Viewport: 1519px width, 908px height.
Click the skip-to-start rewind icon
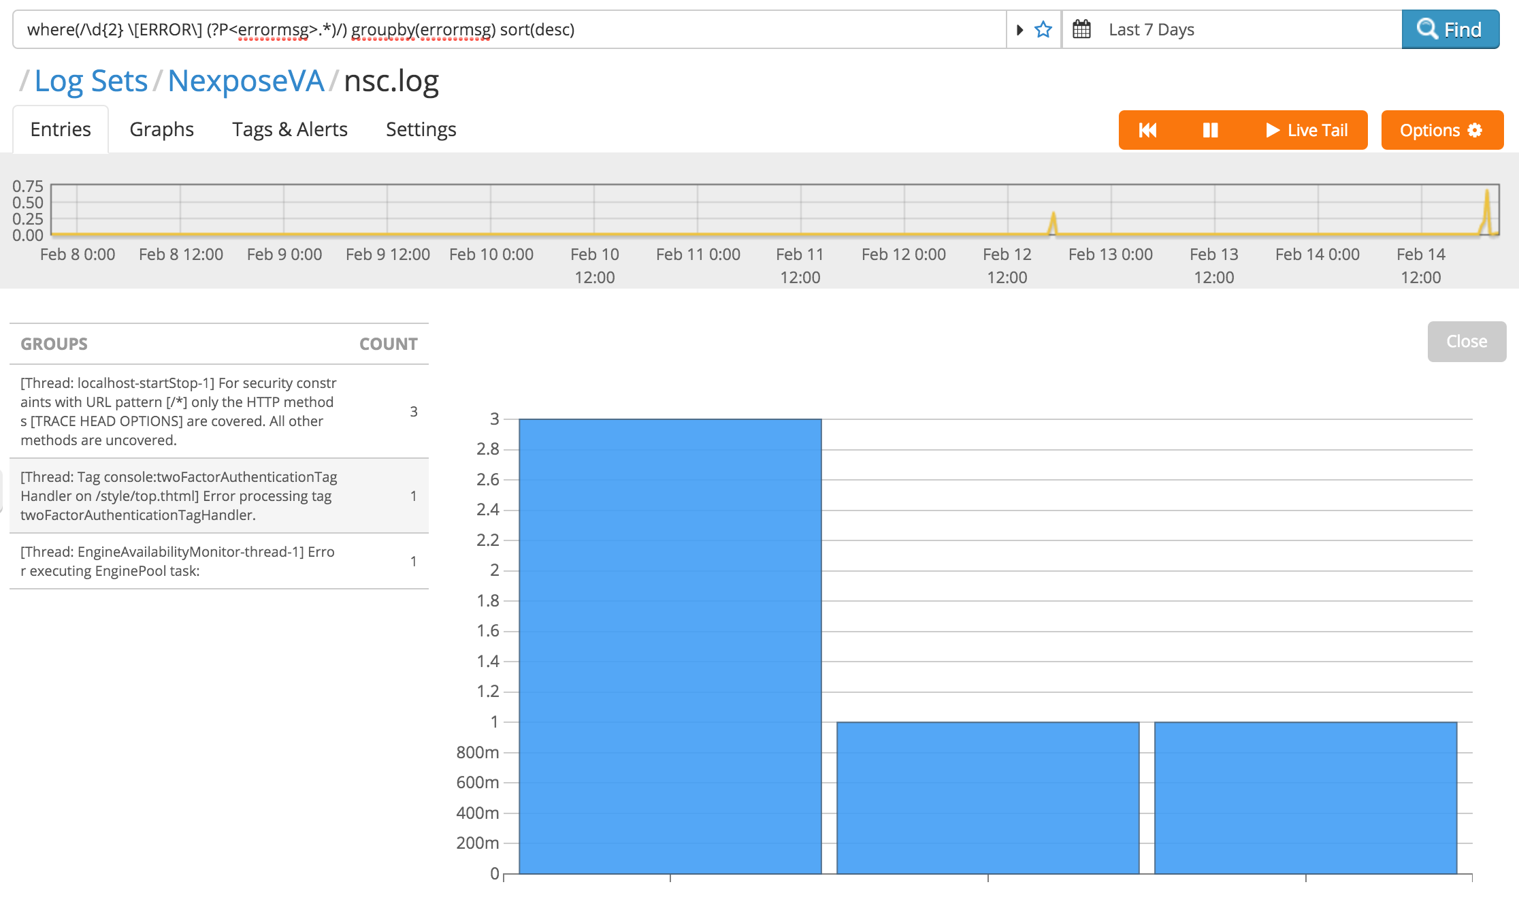(x=1147, y=130)
